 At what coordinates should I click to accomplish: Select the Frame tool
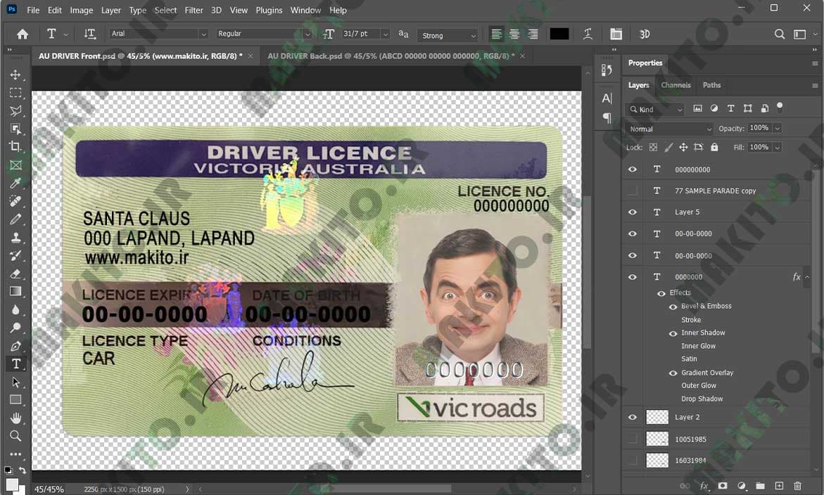pos(15,165)
